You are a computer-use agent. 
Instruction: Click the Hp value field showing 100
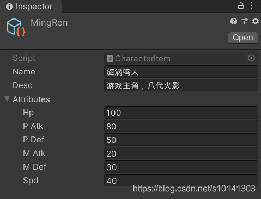tap(181, 113)
